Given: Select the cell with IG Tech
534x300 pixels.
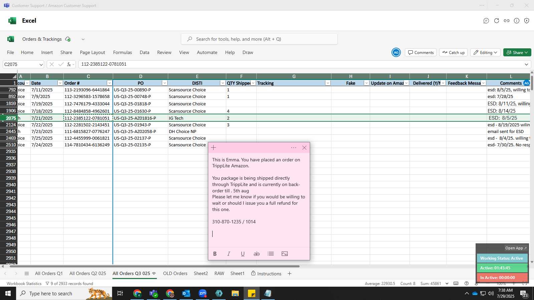Looking at the screenshot, I should (x=197, y=118).
